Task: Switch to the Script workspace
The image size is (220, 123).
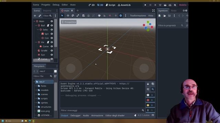Action: pyautogui.click(x=110, y=5)
